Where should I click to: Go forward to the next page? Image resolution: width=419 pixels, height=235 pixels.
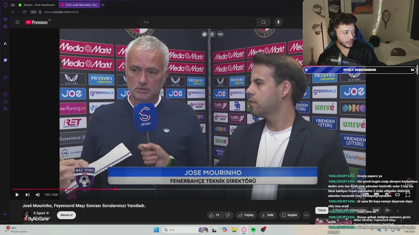pyautogui.click(x=19, y=12)
